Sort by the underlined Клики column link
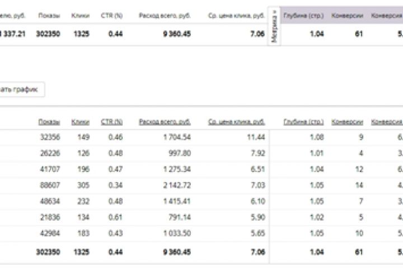Image resolution: width=403 pixels, height=268 pixels. pos(81,122)
